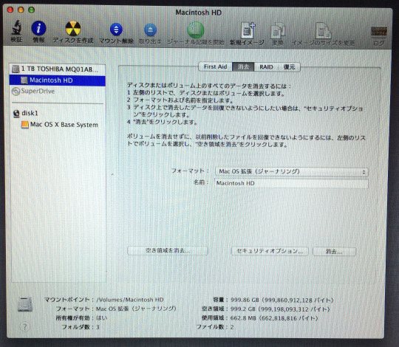
Task: Click the New Image (新規イメージ) icon
Action: point(248,30)
